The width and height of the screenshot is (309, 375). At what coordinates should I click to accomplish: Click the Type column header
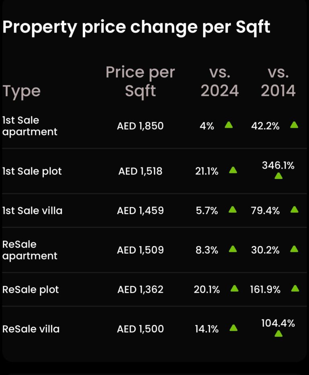[x=22, y=91]
